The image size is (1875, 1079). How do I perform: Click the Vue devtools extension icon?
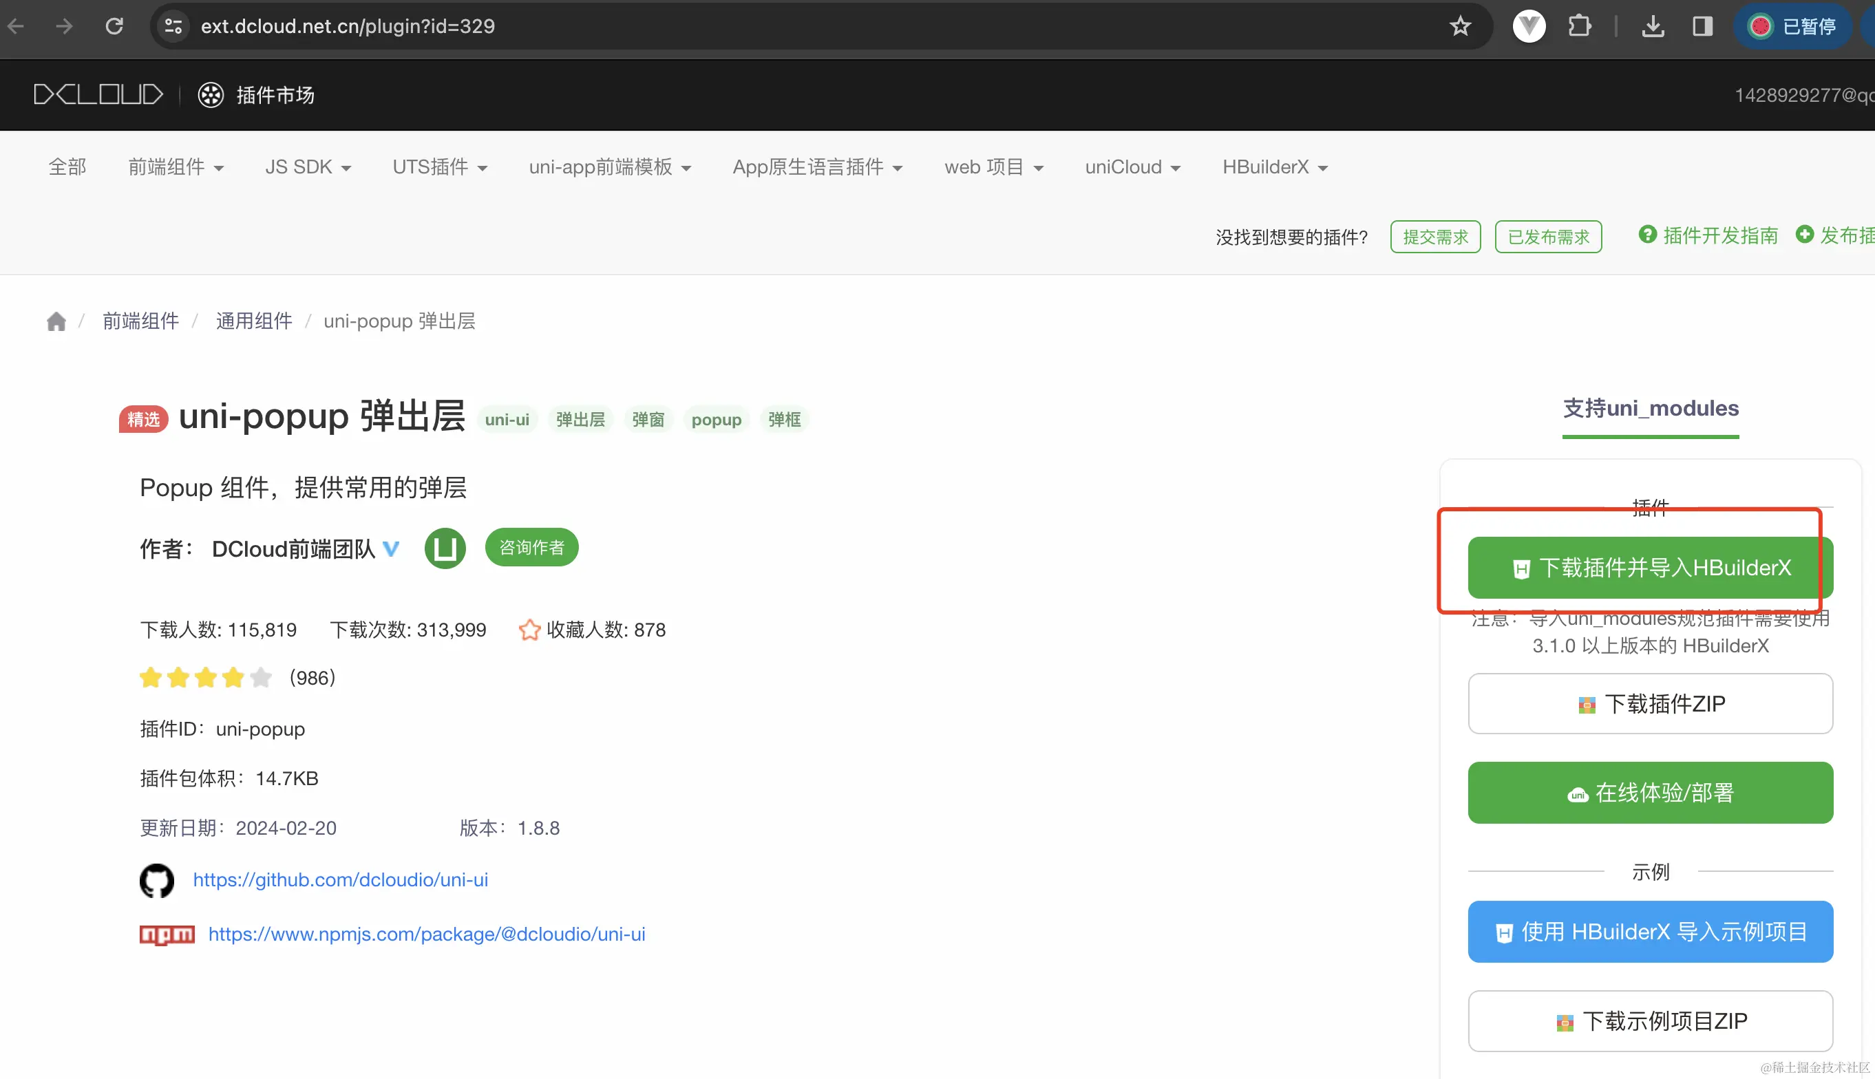1529,27
